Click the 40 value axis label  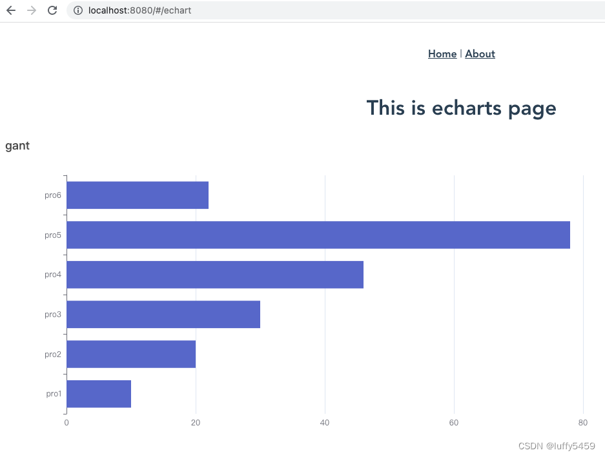click(325, 423)
